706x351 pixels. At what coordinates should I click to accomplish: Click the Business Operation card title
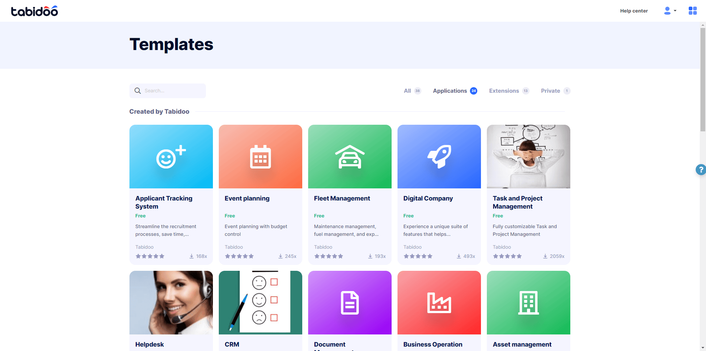(x=433, y=344)
